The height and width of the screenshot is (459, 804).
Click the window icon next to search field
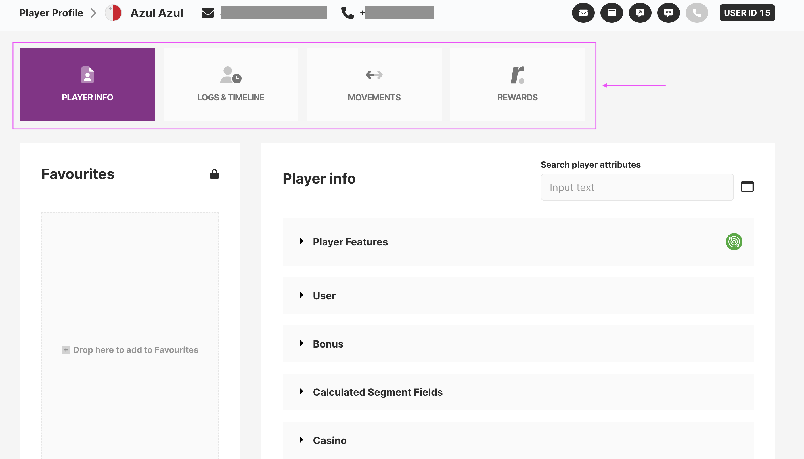pos(747,187)
